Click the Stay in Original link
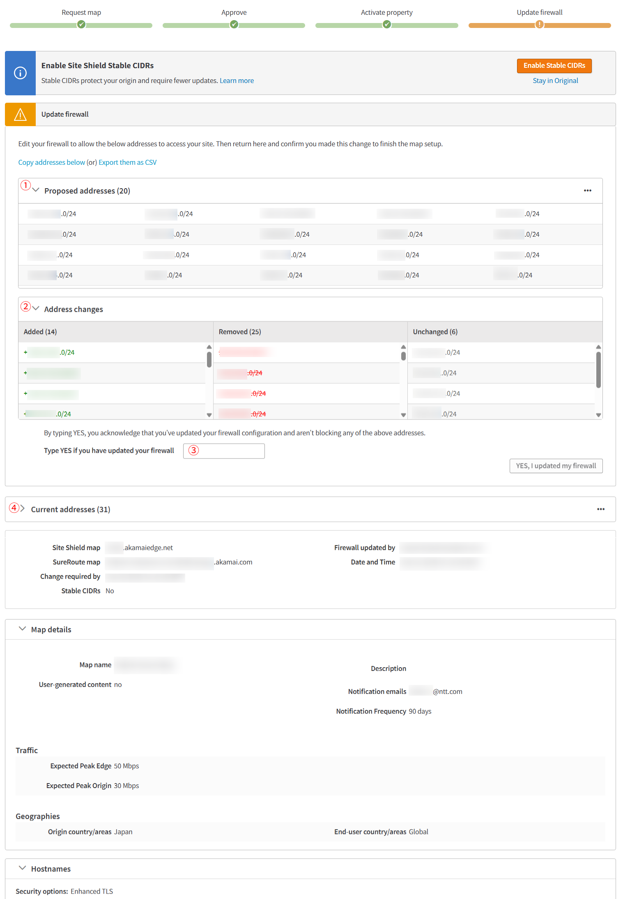 coord(555,81)
